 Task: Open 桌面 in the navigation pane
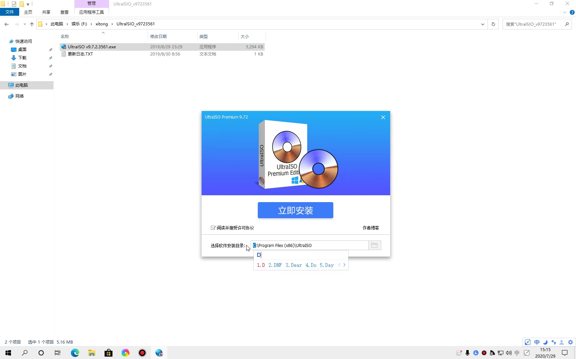point(22,50)
